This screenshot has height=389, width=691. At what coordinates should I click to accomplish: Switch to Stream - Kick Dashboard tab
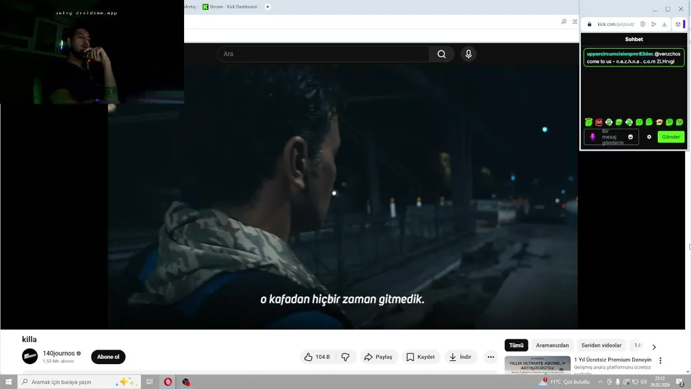pyautogui.click(x=230, y=7)
